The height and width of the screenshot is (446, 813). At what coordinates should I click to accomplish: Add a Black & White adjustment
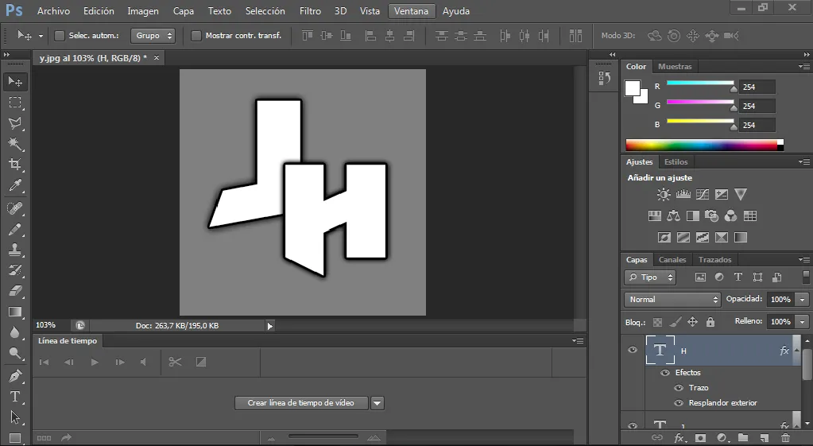click(692, 215)
